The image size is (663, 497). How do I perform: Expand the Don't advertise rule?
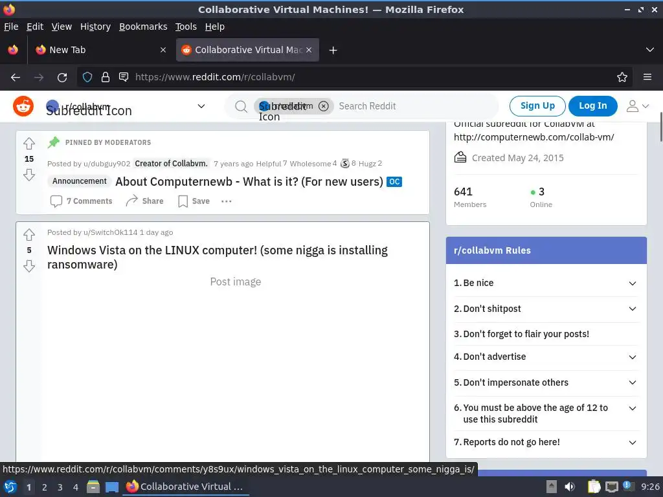pyautogui.click(x=632, y=357)
